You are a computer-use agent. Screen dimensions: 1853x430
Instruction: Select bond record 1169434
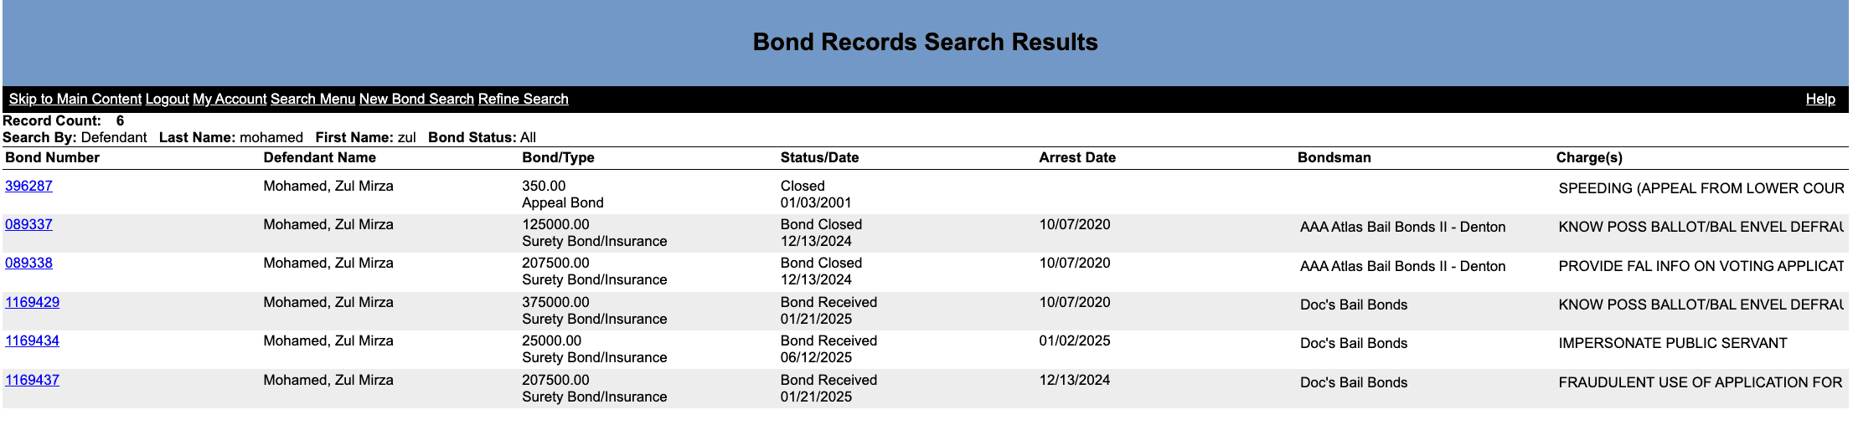(32, 340)
